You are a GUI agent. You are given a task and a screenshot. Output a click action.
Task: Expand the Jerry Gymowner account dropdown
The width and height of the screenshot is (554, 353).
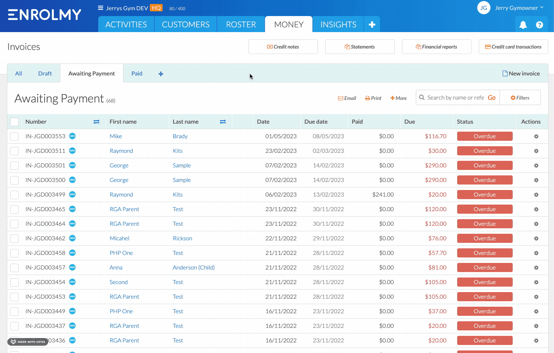[x=519, y=8]
